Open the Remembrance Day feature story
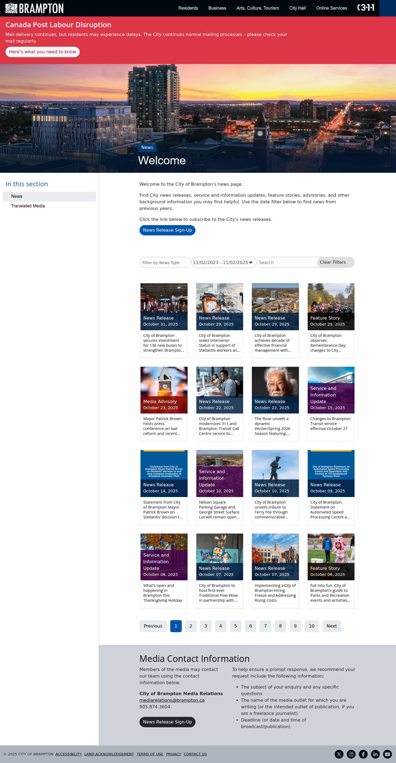The height and width of the screenshot is (763, 396). pos(331,320)
